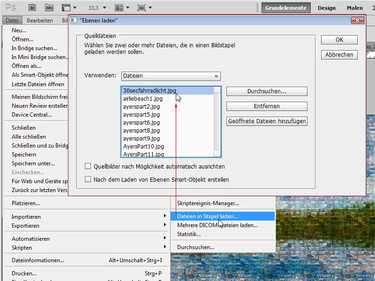Image resolution: width=375 pixels, height=281 pixels.
Task: Close the Ebenen laden dialog
Action: click(357, 20)
